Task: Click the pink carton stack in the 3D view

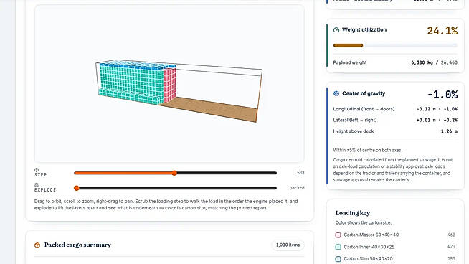Action: click(169, 85)
